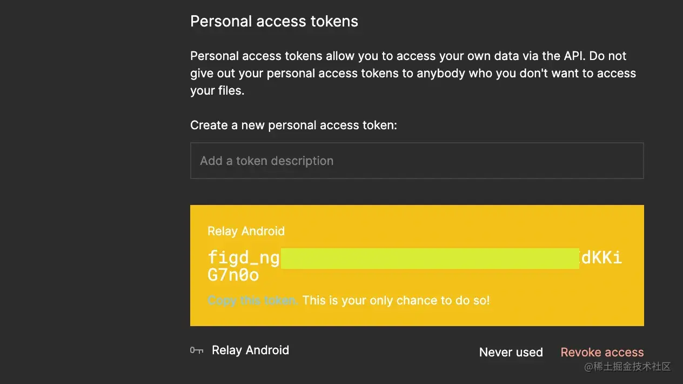Screen dimensions: 683x384
Task: Focus the "Add a token description" field
Action: point(417,161)
